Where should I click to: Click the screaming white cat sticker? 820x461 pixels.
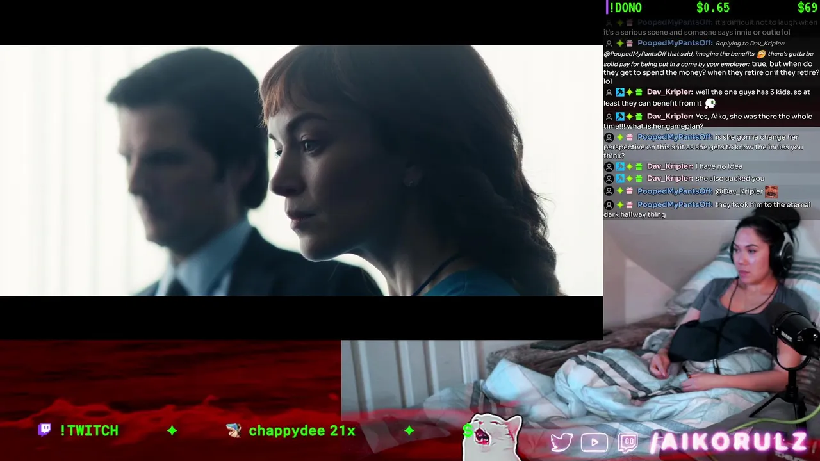492,439
